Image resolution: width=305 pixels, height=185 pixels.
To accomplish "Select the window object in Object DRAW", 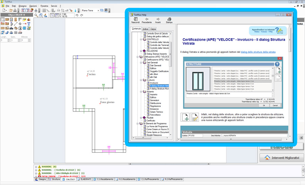I will pos(11,19).
